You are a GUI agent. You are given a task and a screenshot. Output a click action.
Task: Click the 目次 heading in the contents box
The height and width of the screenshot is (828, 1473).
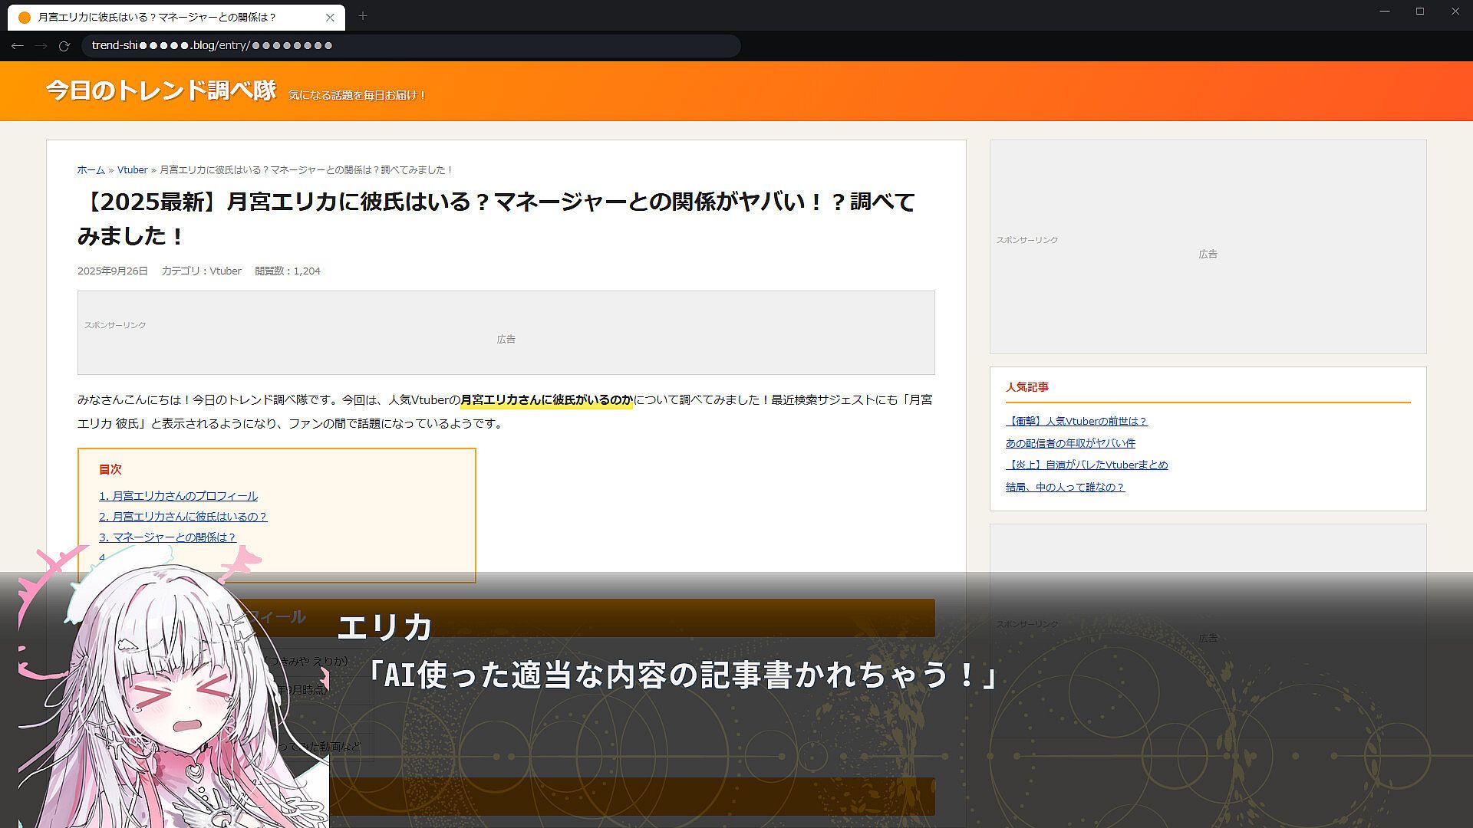coord(110,469)
